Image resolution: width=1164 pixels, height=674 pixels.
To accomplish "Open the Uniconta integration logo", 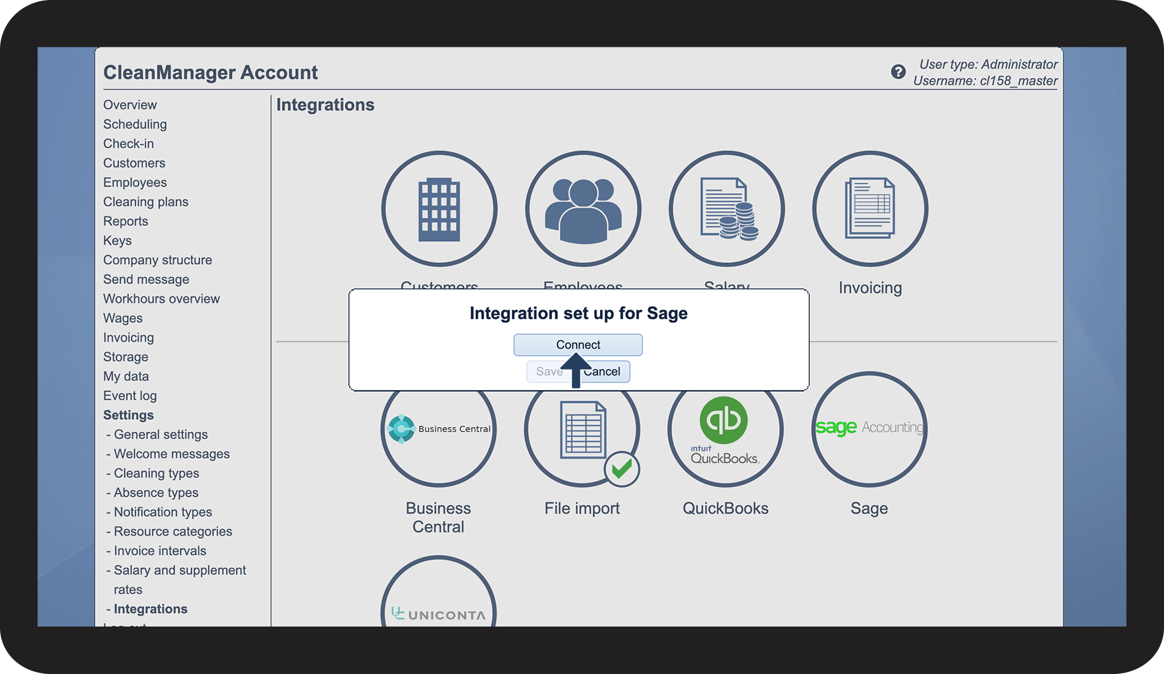I will [439, 592].
